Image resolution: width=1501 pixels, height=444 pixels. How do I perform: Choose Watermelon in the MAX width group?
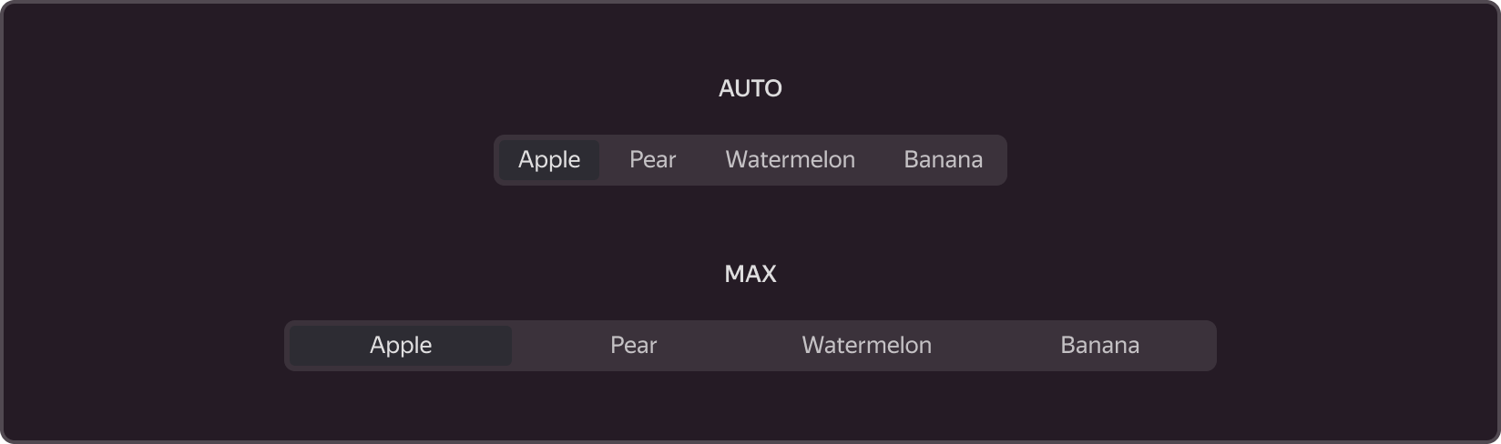867,346
